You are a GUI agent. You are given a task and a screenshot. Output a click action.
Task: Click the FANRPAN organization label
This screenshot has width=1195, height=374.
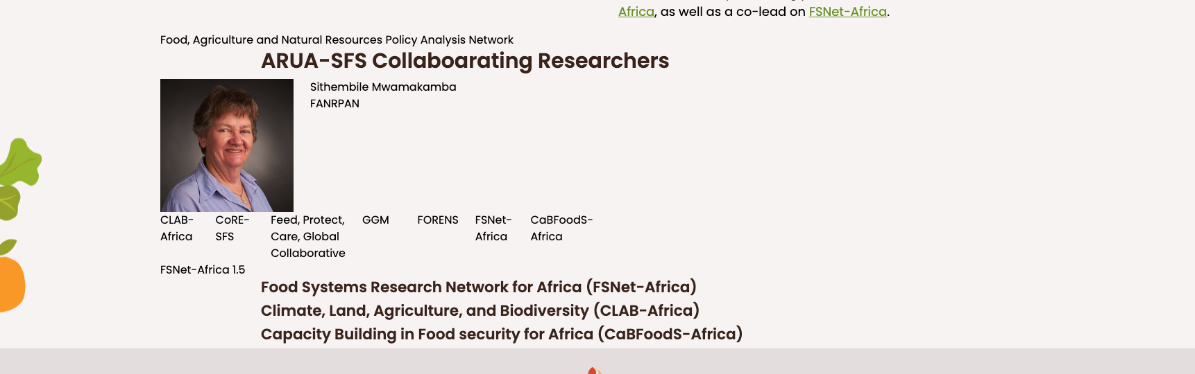pyautogui.click(x=334, y=103)
